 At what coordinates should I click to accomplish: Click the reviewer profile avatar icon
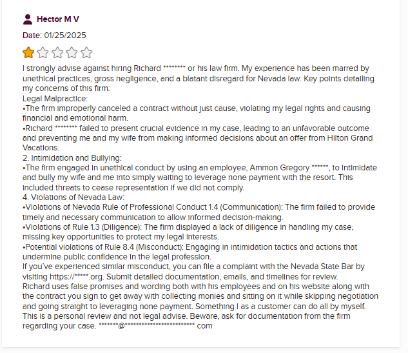(x=28, y=19)
